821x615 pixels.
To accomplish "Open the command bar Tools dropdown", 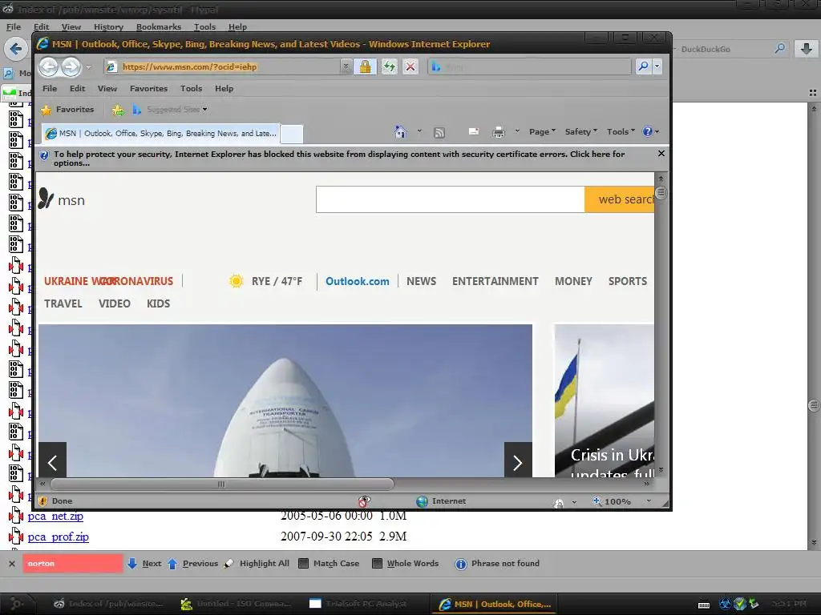I will click(621, 132).
